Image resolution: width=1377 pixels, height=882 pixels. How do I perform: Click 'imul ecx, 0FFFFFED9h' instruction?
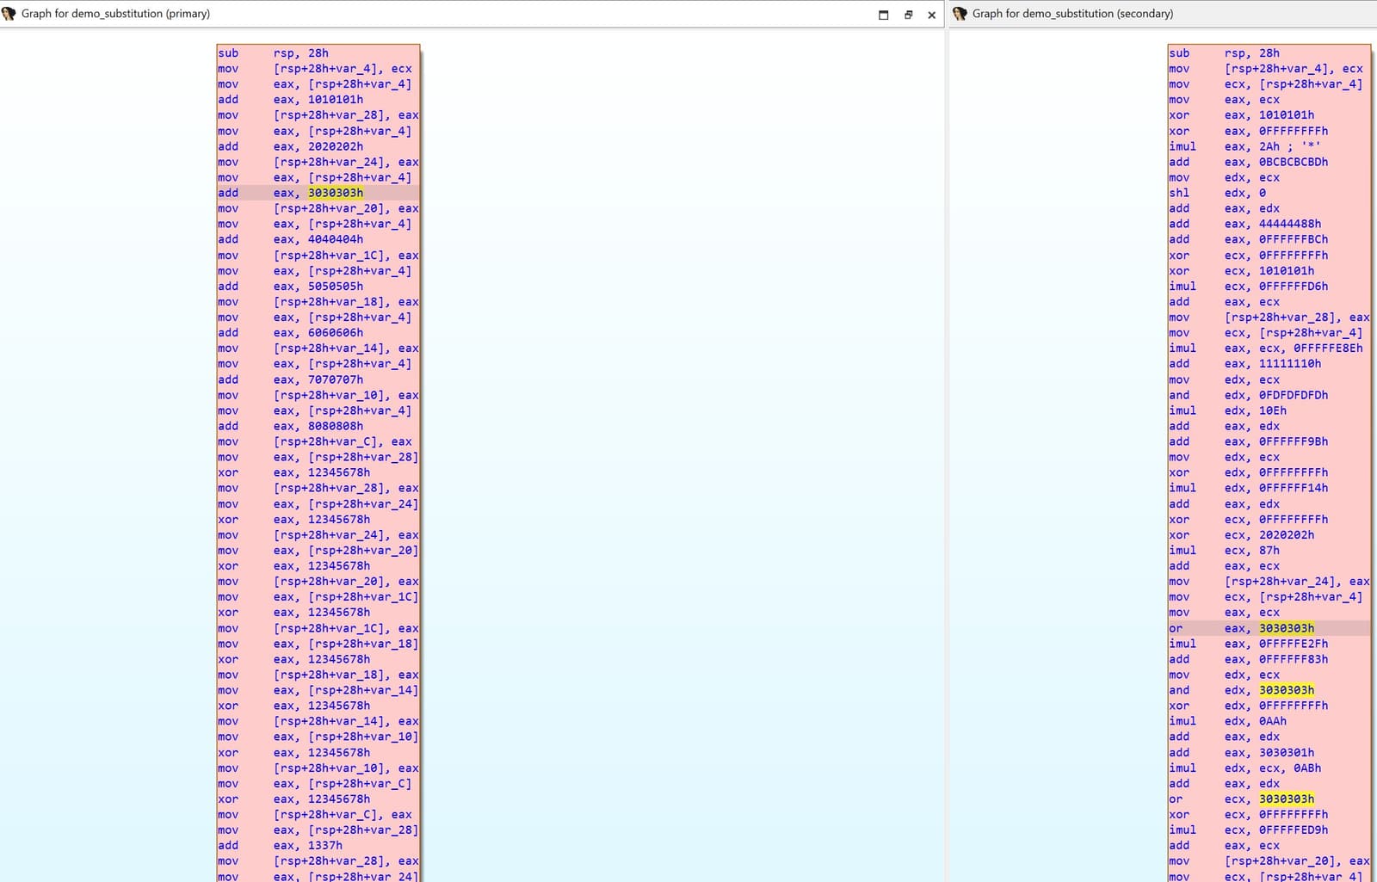point(1249,830)
